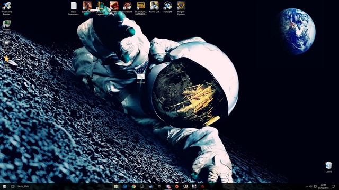Launch the PUBG Battlegrounds shortcut

[x=141, y=8]
